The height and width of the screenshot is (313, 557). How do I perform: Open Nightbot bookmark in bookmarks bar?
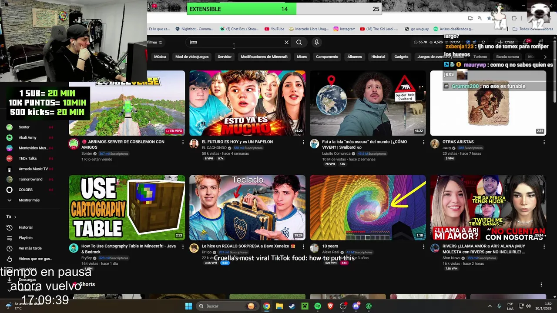(x=194, y=29)
